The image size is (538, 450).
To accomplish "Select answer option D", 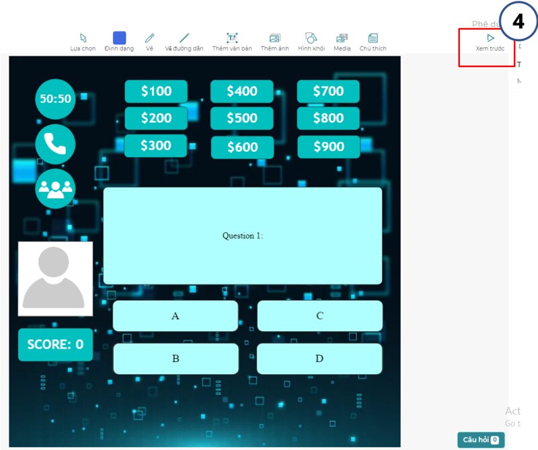I will 320,358.
